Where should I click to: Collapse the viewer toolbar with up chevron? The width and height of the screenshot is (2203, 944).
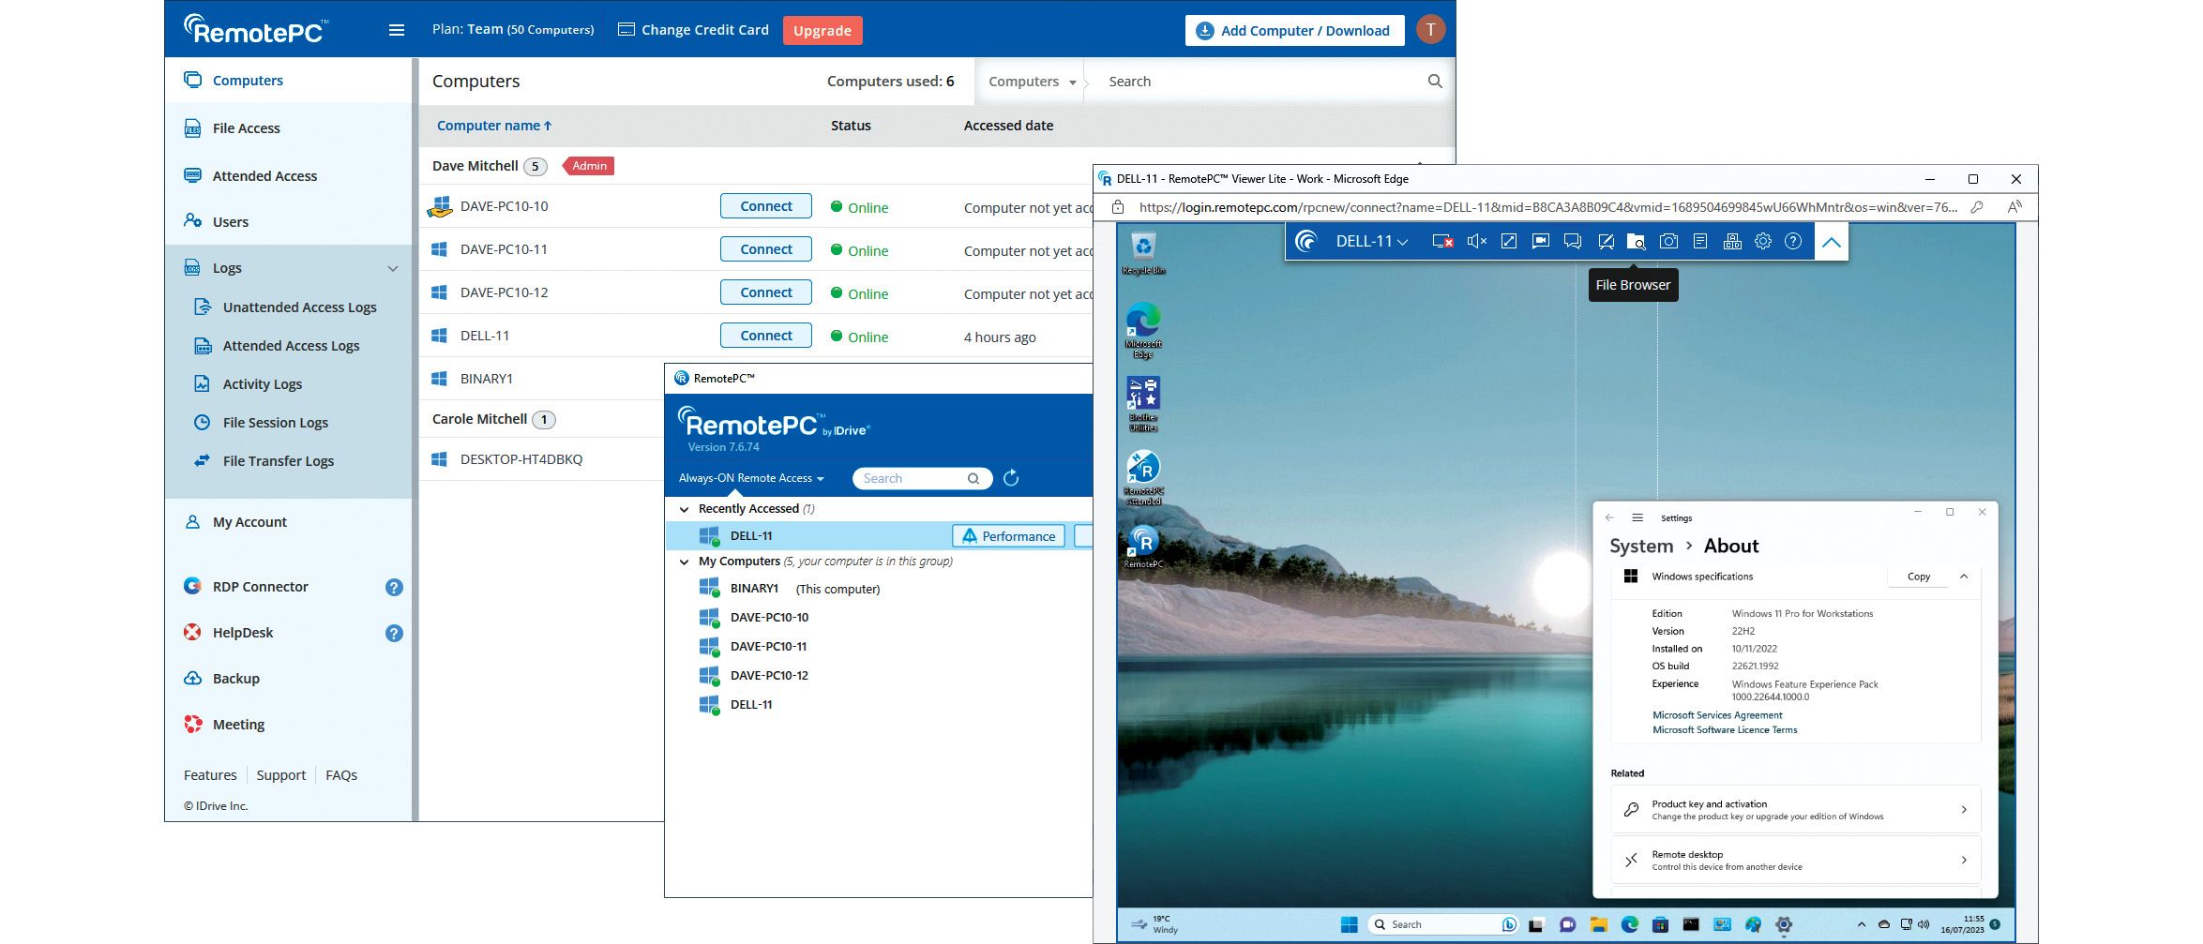(x=1831, y=242)
